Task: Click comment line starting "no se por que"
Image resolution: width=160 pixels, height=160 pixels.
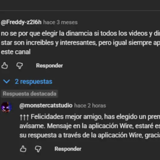Action: (80, 33)
